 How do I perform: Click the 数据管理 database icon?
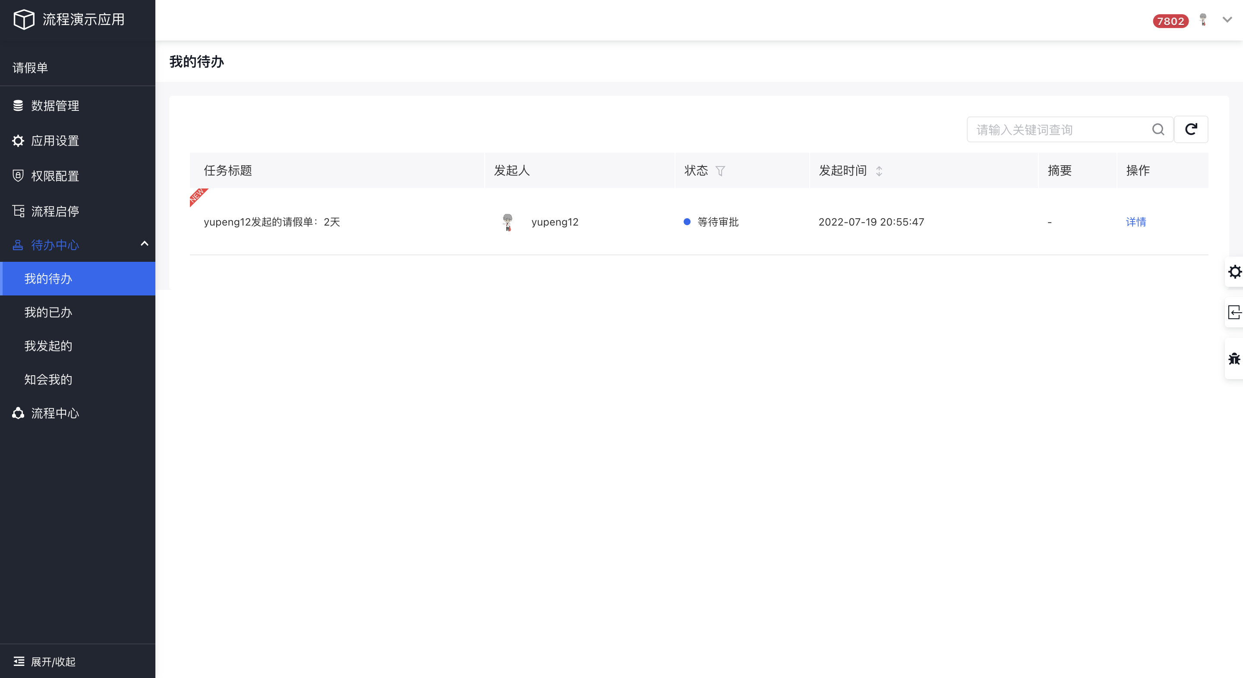pyautogui.click(x=18, y=106)
